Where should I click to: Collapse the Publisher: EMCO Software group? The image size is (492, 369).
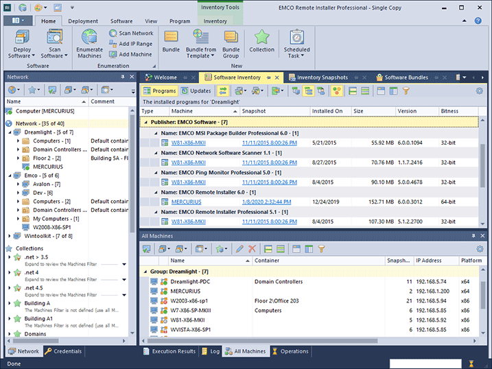(x=145, y=122)
